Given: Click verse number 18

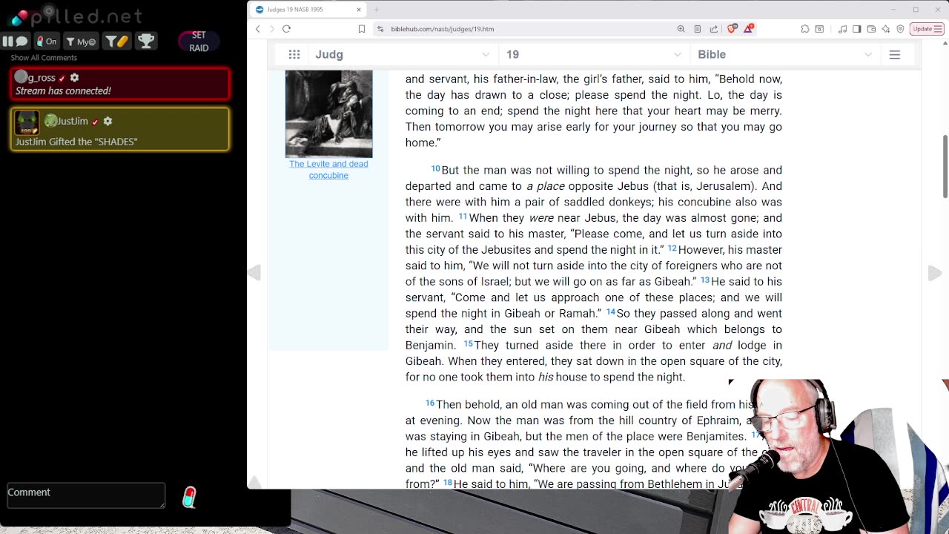Looking at the screenshot, I should point(448,483).
